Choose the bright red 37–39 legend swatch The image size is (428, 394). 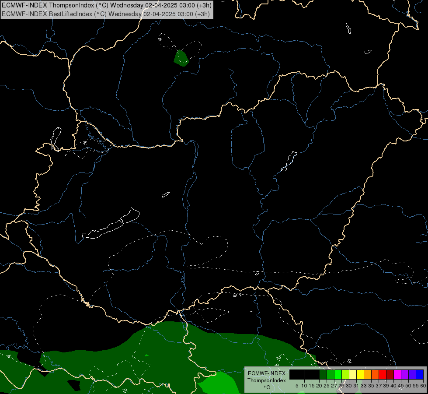(x=383, y=374)
